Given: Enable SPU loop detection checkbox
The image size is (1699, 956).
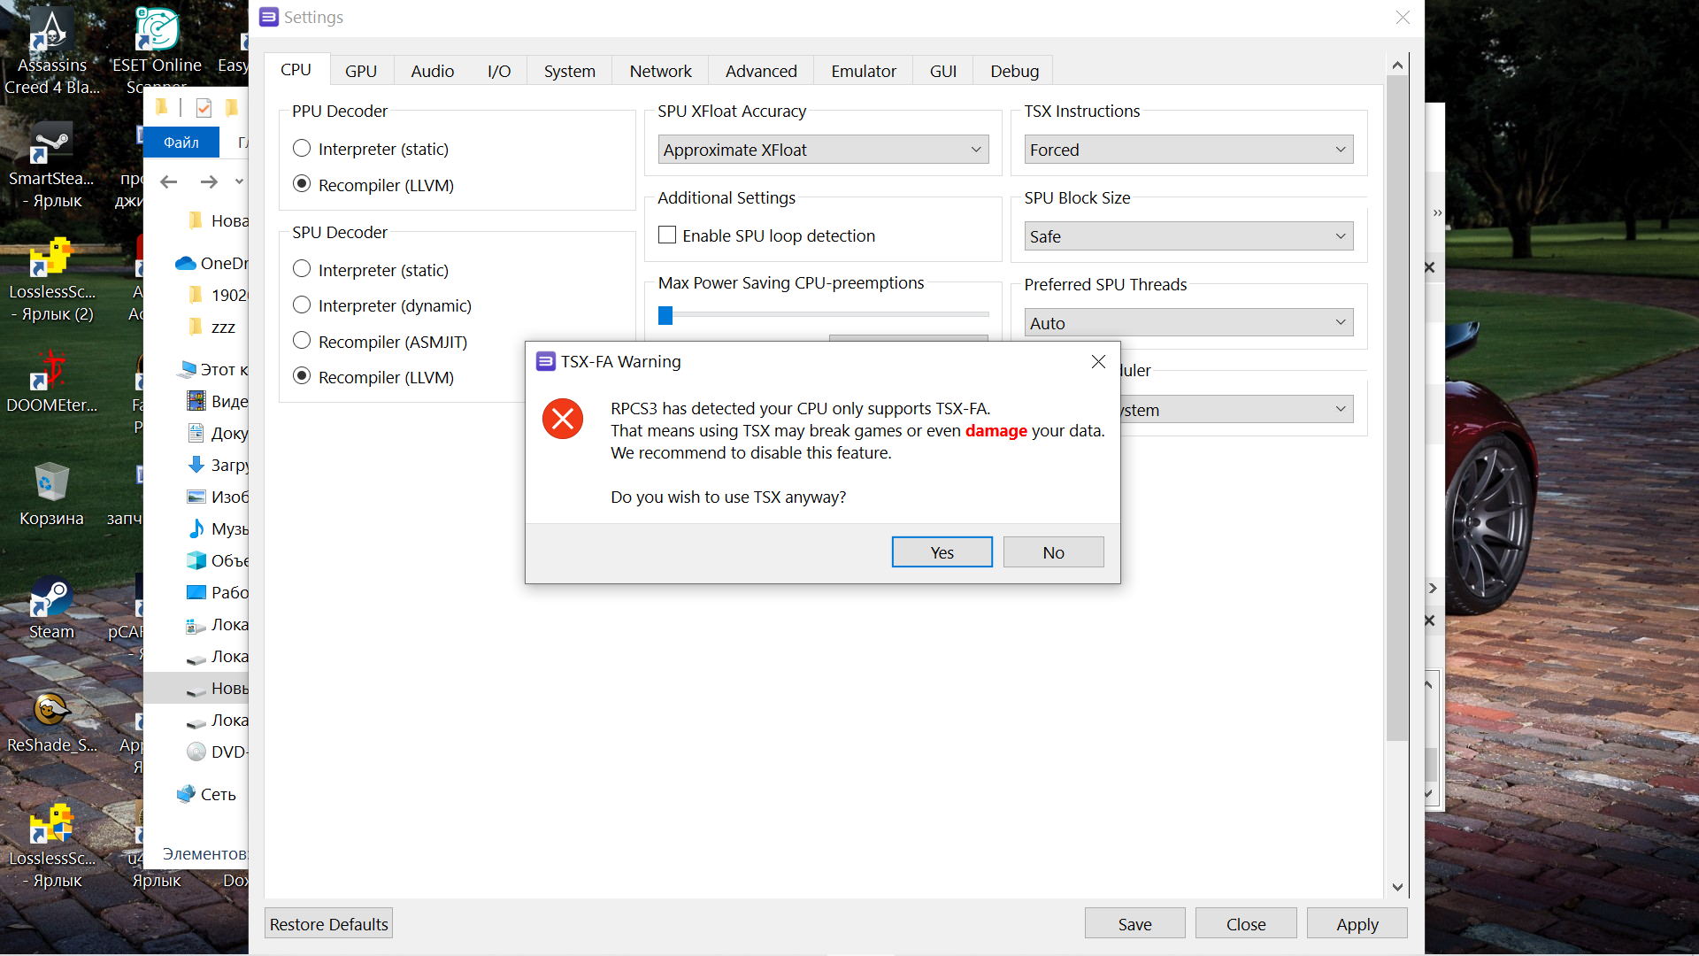Looking at the screenshot, I should (x=667, y=235).
